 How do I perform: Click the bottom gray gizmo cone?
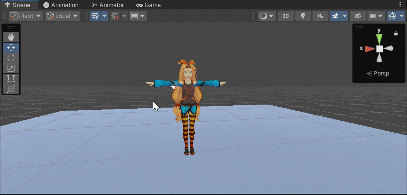[x=379, y=58]
